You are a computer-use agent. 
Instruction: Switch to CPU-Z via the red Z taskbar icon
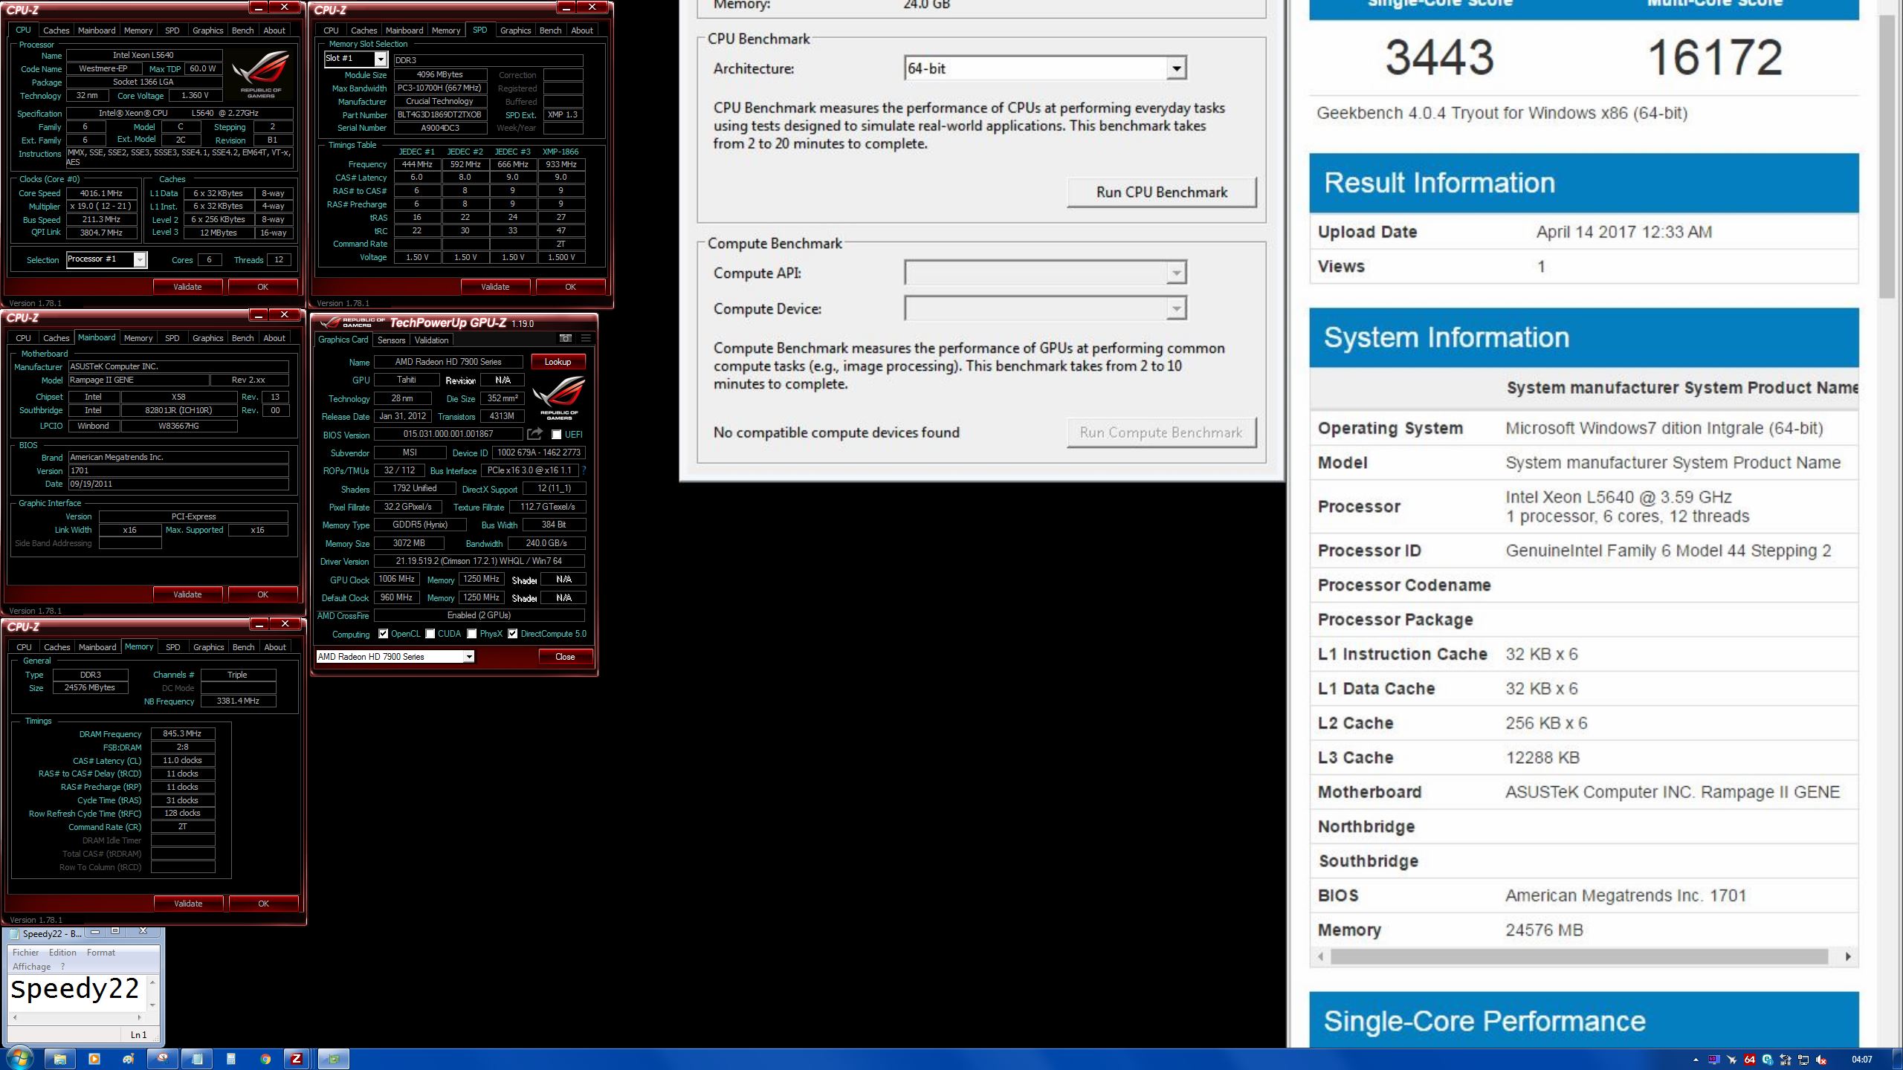(296, 1059)
